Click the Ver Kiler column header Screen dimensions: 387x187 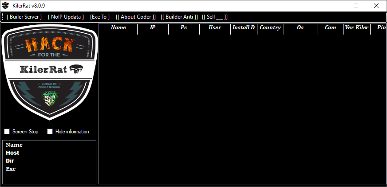pyautogui.click(x=357, y=28)
